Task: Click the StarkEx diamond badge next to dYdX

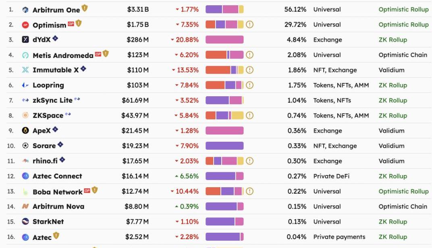Action: (x=55, y=38)
